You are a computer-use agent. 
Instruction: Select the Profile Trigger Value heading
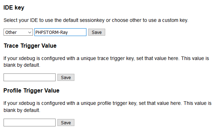tap(32, 91)
